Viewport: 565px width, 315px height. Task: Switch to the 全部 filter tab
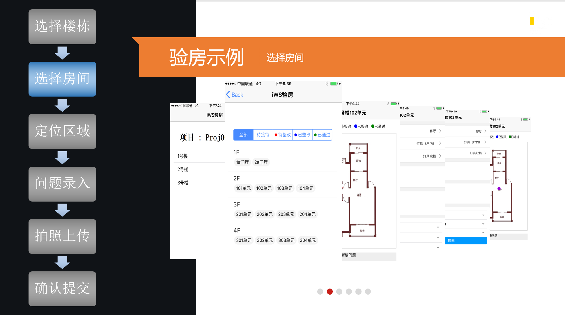[243, 135]
